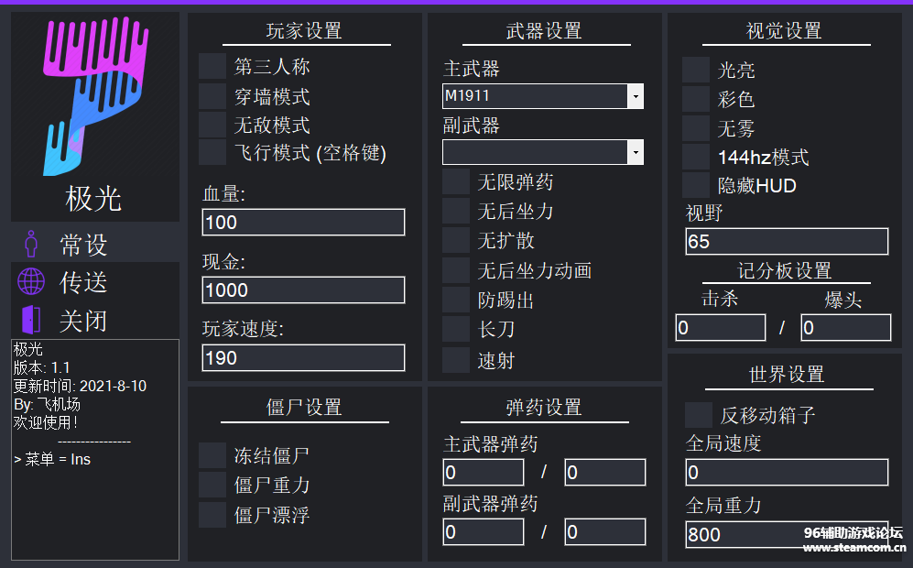Screen dimensions: 913x568
Task: Click the person icon beside 常设
Action: (32, 245)
